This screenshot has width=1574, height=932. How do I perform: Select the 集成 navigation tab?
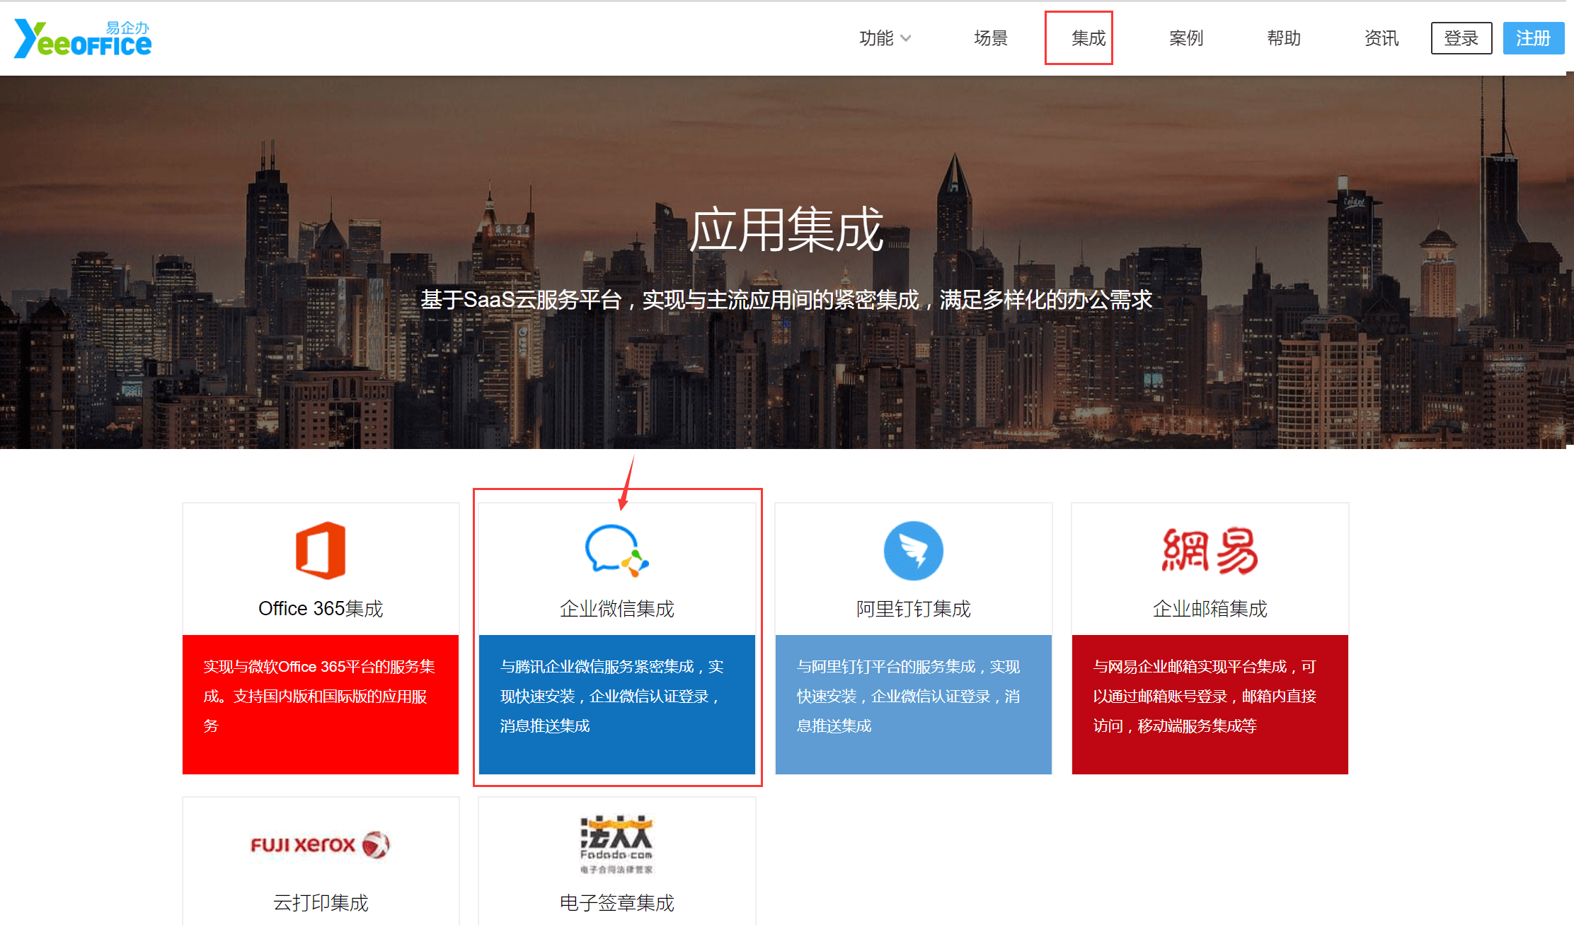(x=1088, y=38)
